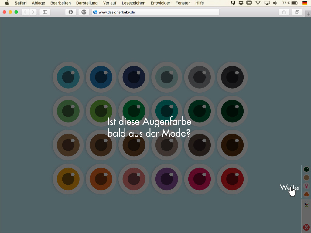Screen dimensions: 311x233
Task: Click the baby stroller icon
Action: point(306,204)
